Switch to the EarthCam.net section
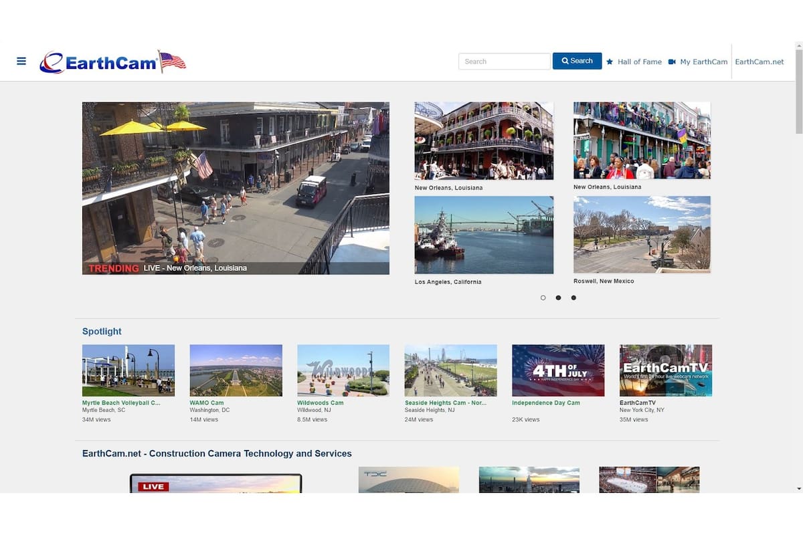Viewport: 803px width, 535px height. [760, 61]
